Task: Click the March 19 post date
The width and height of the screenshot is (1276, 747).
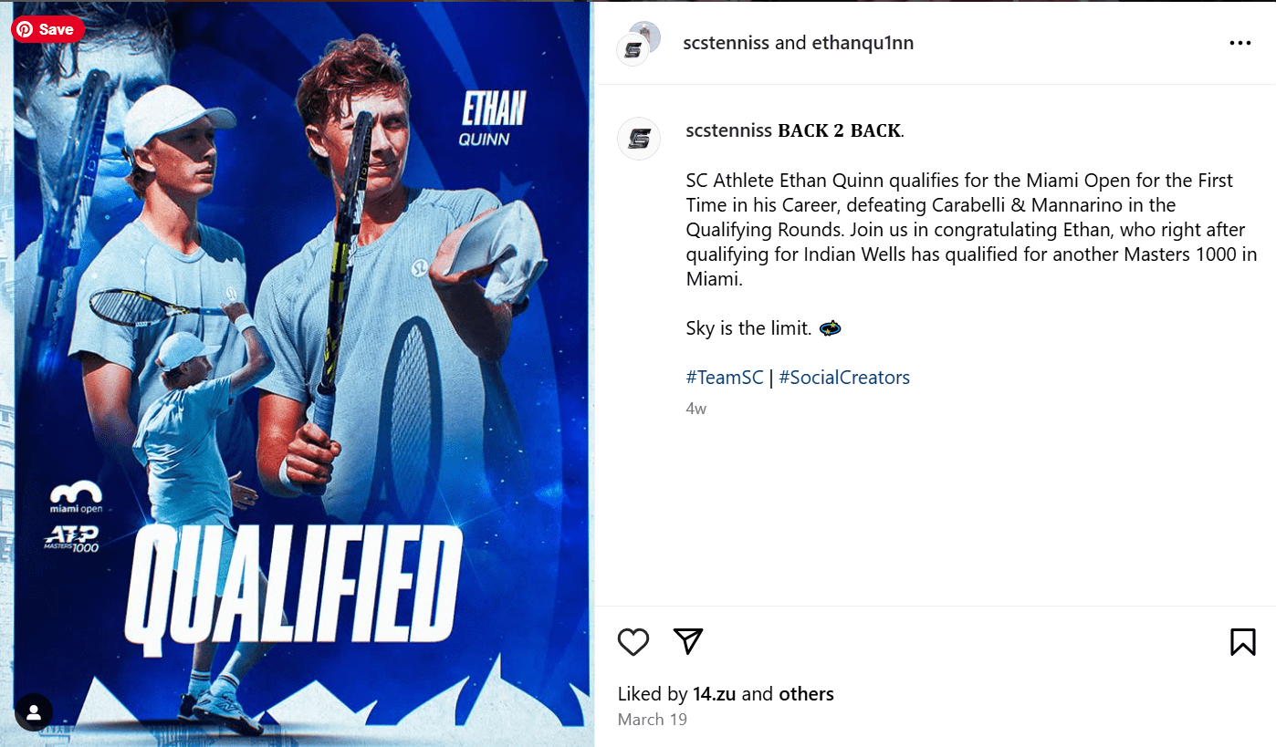Action: [x=652, y=720]
